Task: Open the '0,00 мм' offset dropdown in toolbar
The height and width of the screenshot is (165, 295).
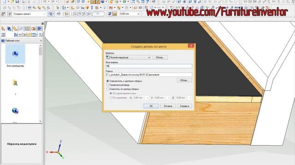Action: click(138, 14)
